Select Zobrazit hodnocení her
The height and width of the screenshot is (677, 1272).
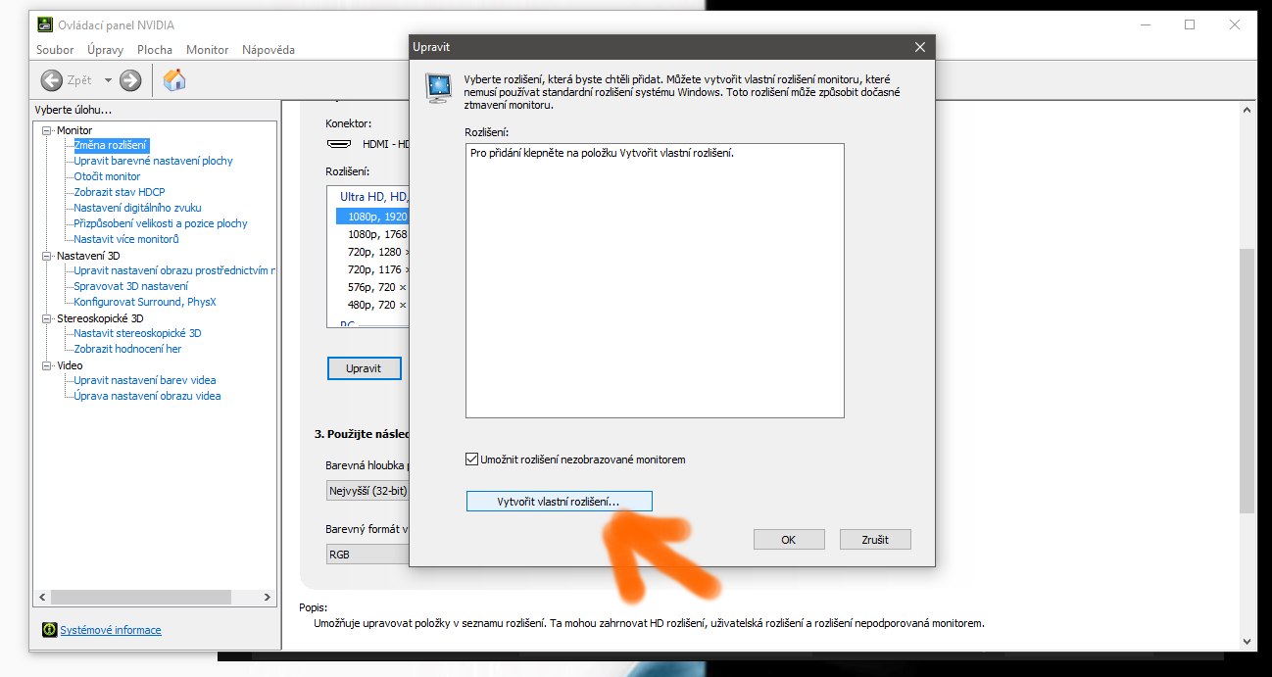127,349
